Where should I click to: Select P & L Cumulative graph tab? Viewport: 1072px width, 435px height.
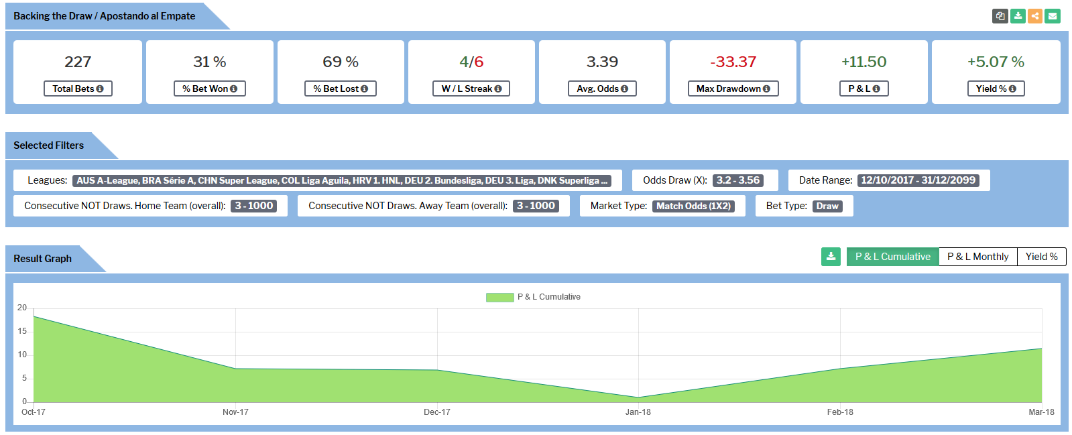point(892,257)
